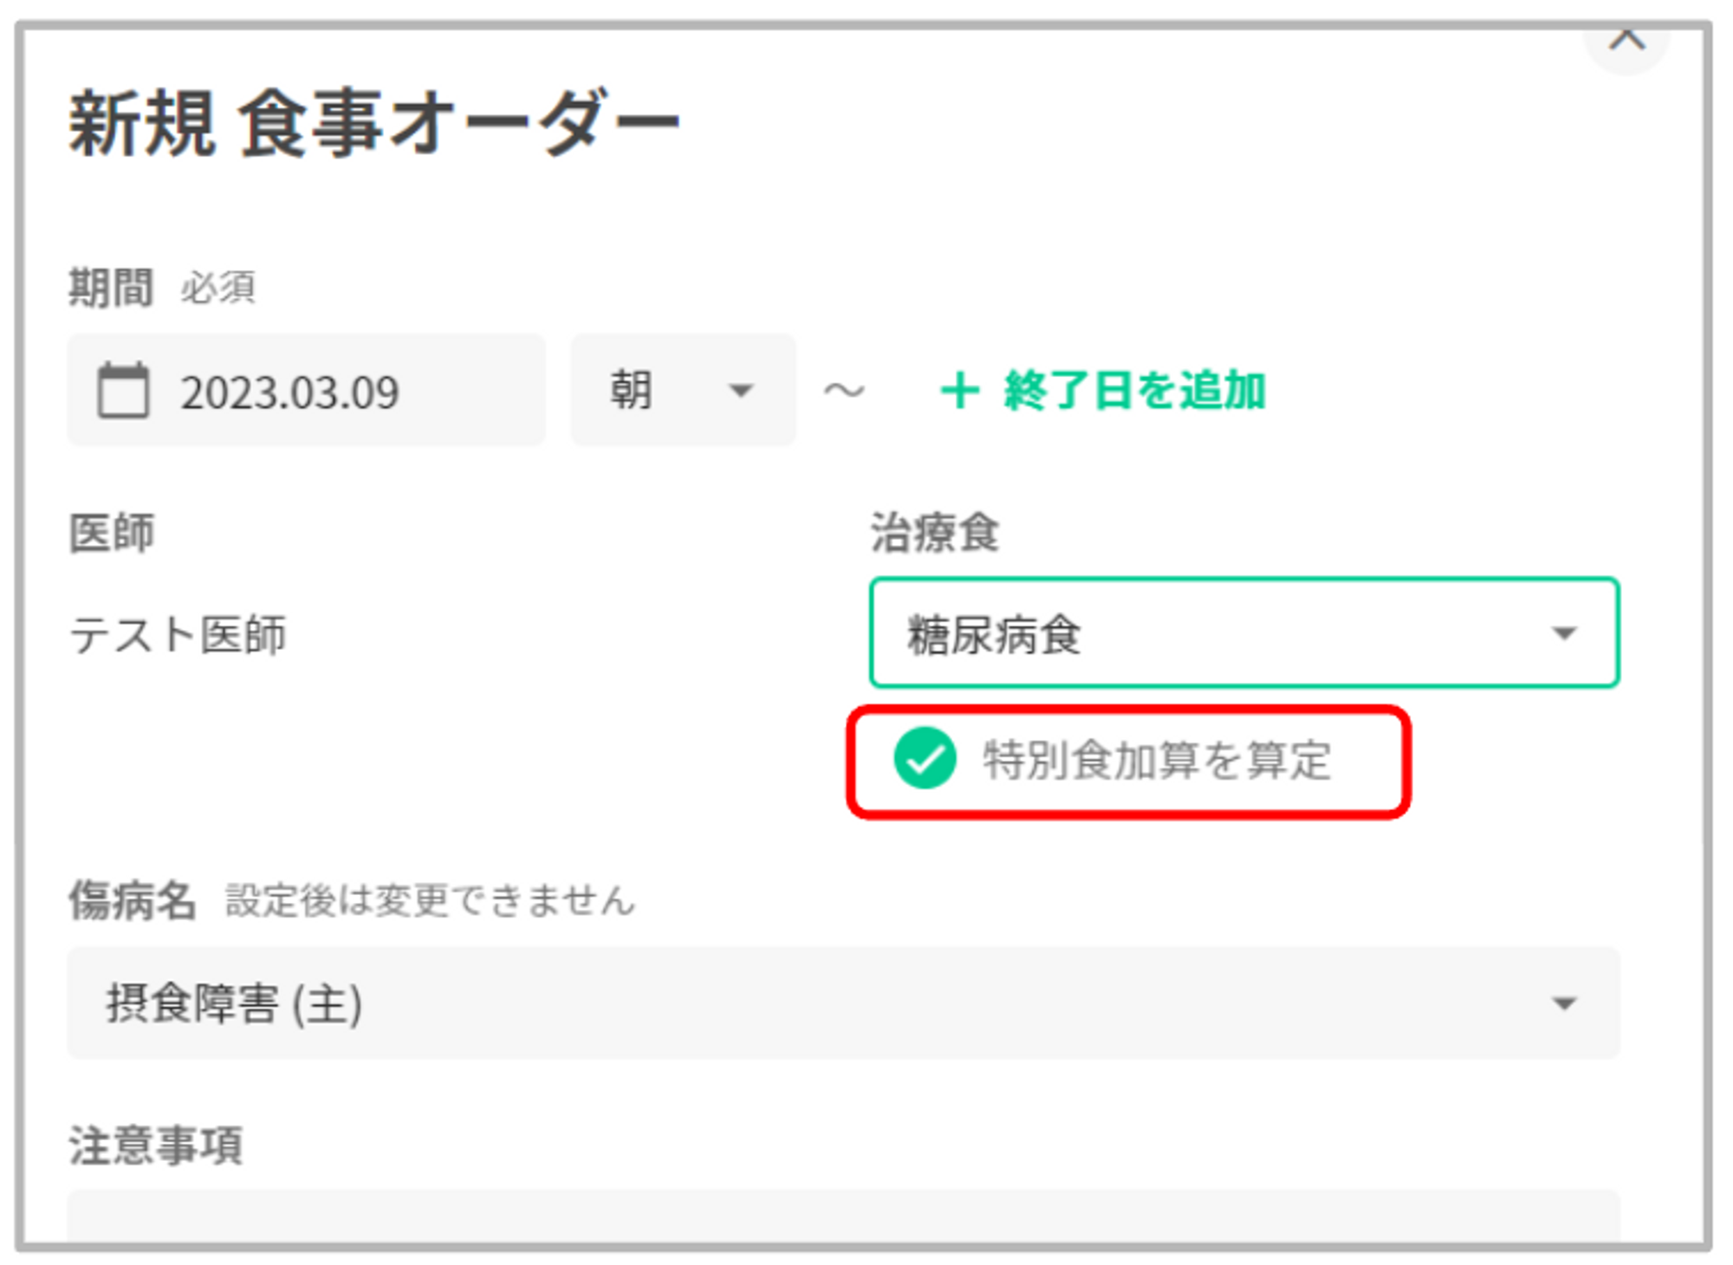Open the 傷病名 dropdown showing 摂食障害 (主)
The width and height of the screenshot is (1733, 1265).
pos(842,1003)
